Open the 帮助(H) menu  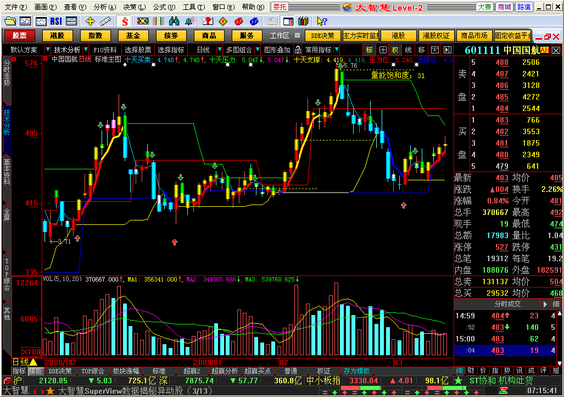coord(253,7)
